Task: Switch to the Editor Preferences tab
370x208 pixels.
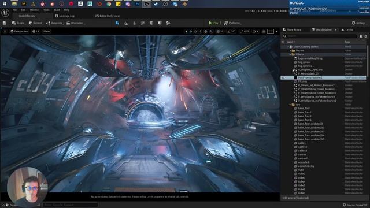Action: [108, 16]
